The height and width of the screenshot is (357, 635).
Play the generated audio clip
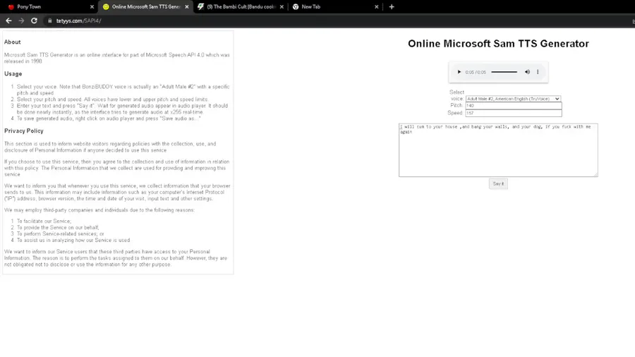point(459,72)
